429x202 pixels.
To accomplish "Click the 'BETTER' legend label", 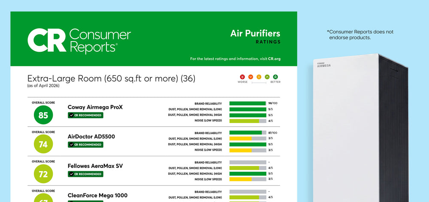I will pos(275,82).
